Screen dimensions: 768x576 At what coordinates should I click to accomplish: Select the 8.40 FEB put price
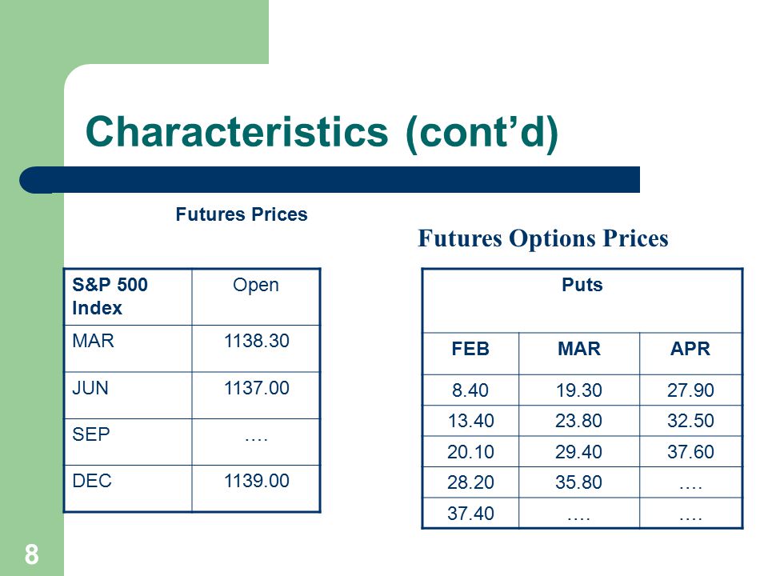point(470,390)
